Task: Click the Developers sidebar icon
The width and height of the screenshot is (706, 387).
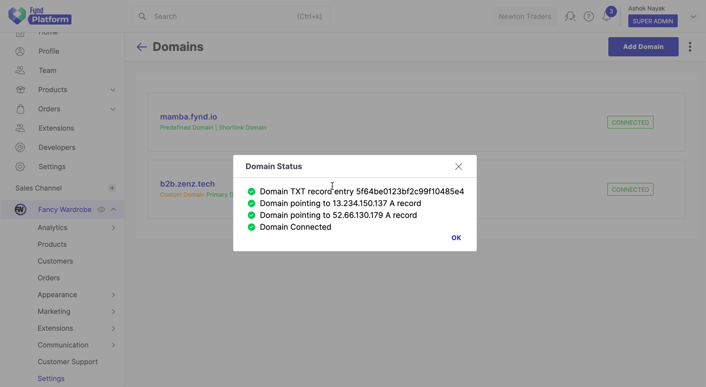Action: pos(20,148)
